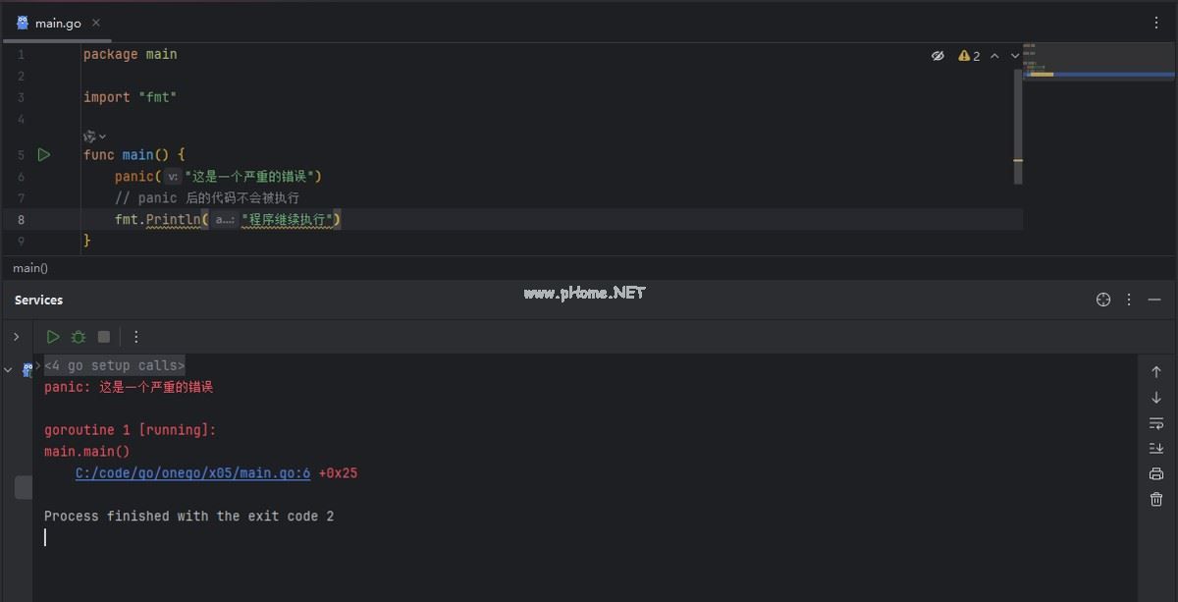This screenshot has height=602, width=1178.
Task: Click the gutter run arrow beside func main
Action: tap(43, 155)
